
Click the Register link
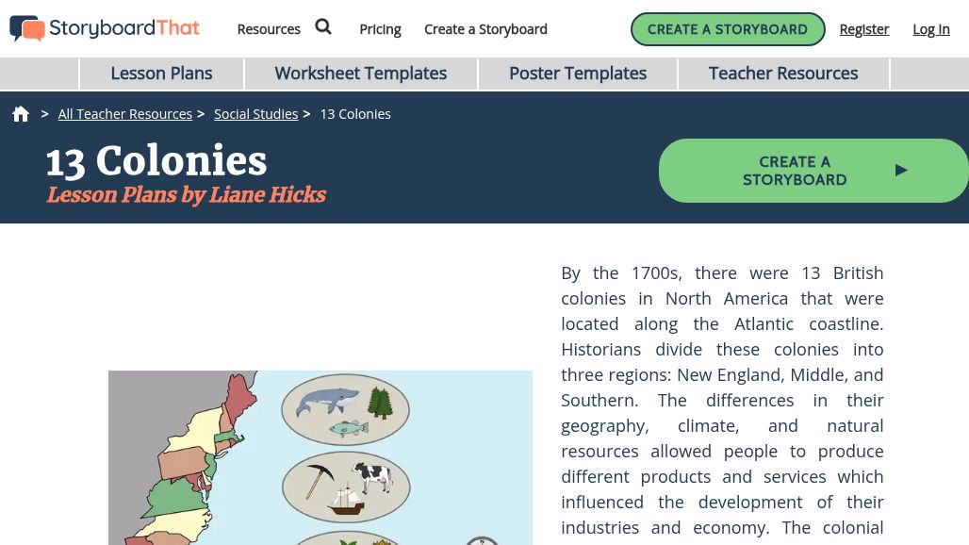pos(864,29)
